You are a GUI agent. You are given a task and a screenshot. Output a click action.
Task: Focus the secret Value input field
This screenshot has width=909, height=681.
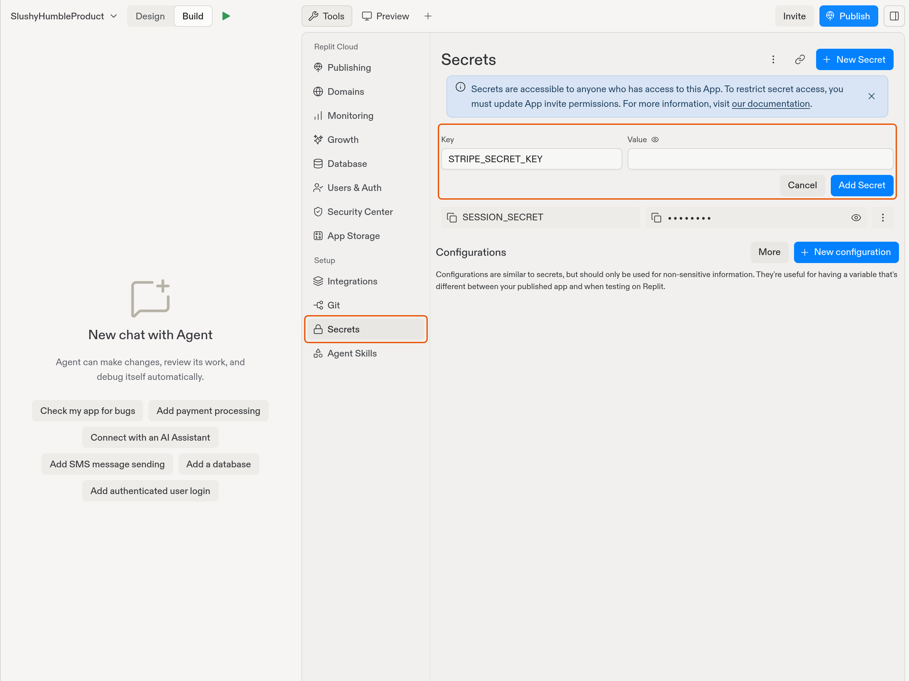point(760,159)
